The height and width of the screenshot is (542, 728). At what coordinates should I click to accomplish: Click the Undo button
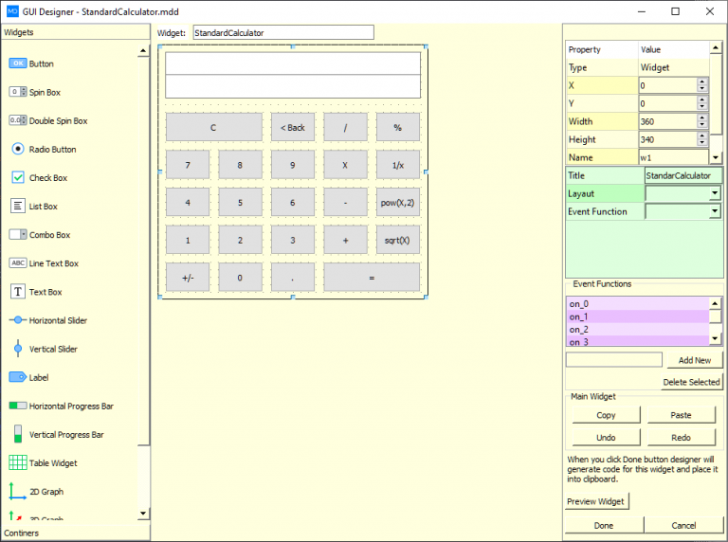click(x=606, y=437)
